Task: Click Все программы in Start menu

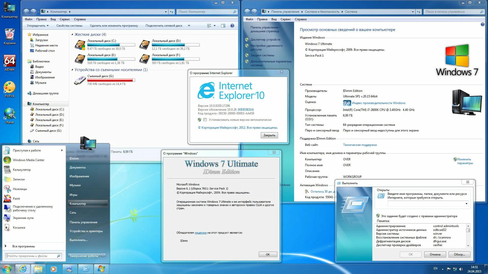Action: click(23, 246)
